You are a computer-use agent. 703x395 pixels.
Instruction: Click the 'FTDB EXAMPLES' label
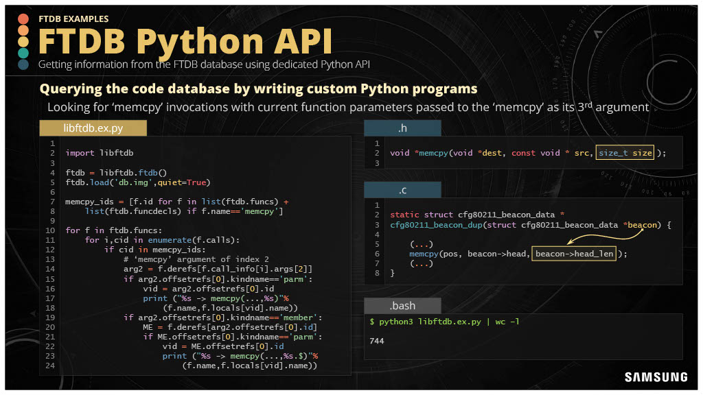pos(73,19)
